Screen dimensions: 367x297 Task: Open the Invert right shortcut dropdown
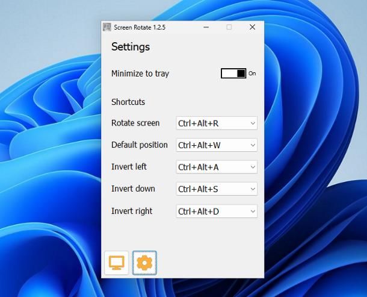pos(217,211)
